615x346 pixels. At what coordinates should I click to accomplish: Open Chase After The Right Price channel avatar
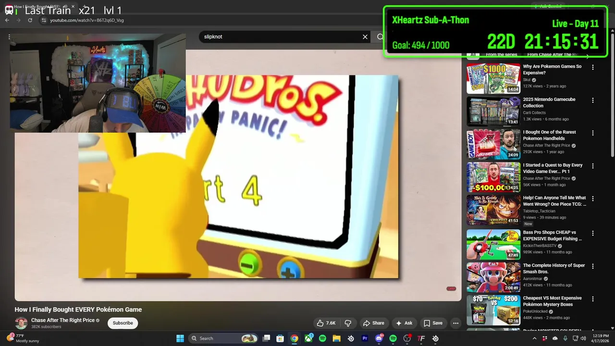click(21, 323)
